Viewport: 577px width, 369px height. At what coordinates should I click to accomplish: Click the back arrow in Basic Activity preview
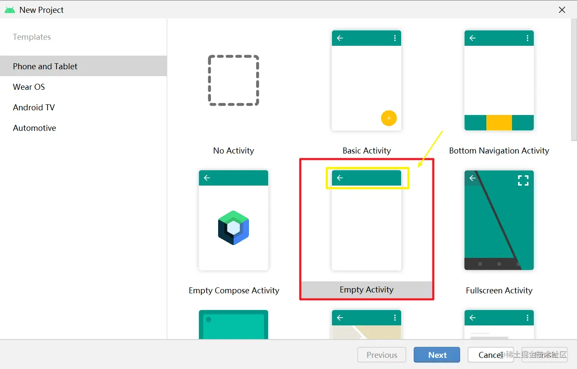(x=340, y=38)
